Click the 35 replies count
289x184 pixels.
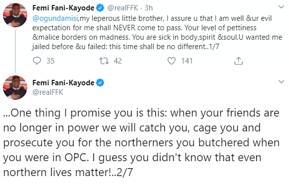click(x=51, y=61)
